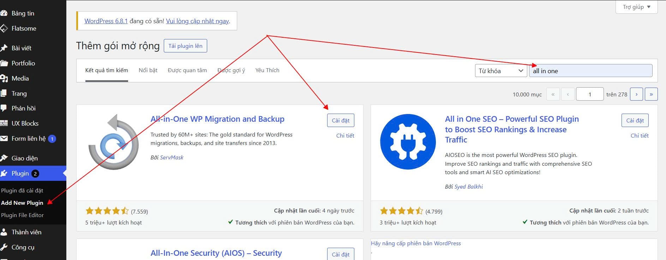This screenshot has height=260, width=666.
Task: Open Plugin File Editor submenu
Action: [22, 215]
